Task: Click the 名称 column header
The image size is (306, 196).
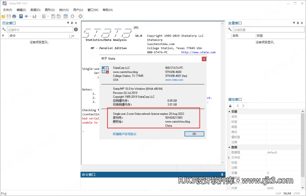Action: point(235,36)
